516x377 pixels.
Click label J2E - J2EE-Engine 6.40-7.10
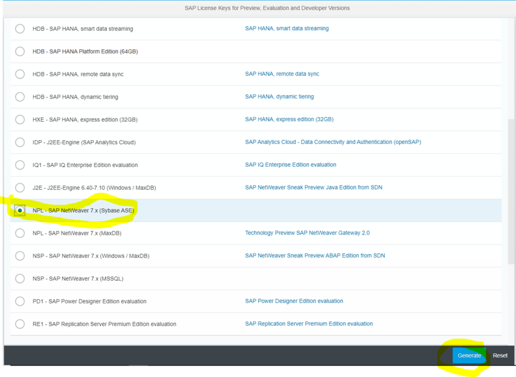[x=94, y=188]
